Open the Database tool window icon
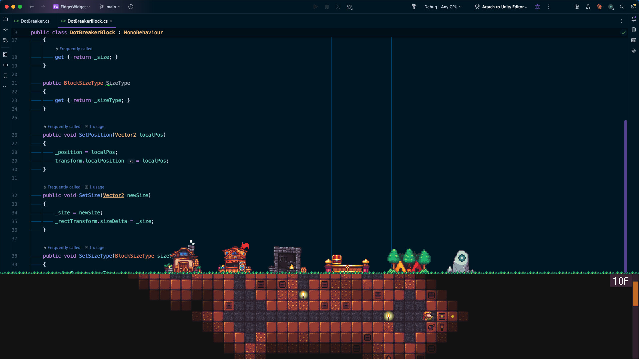Image resolution: width=639 pixels, height=359 pixels. [634, 30]
